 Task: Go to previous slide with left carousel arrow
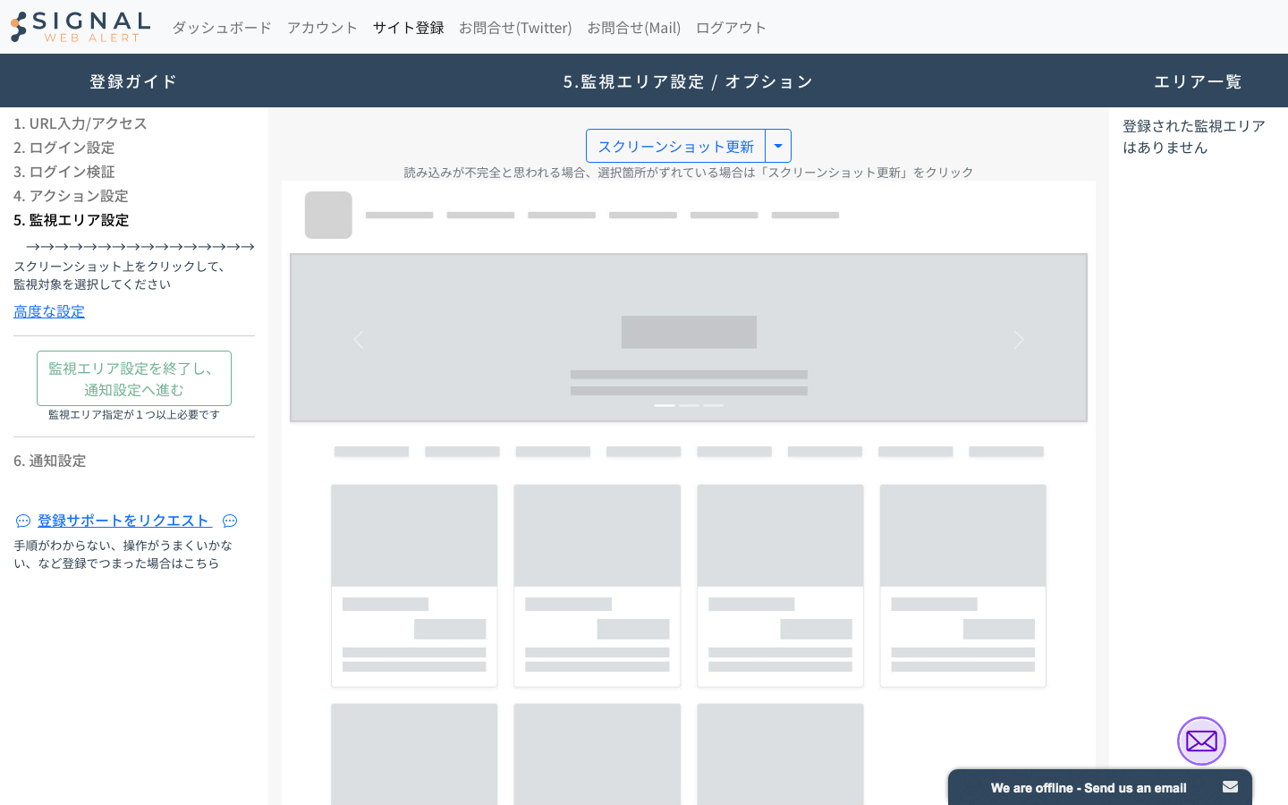tap(359, 340)
